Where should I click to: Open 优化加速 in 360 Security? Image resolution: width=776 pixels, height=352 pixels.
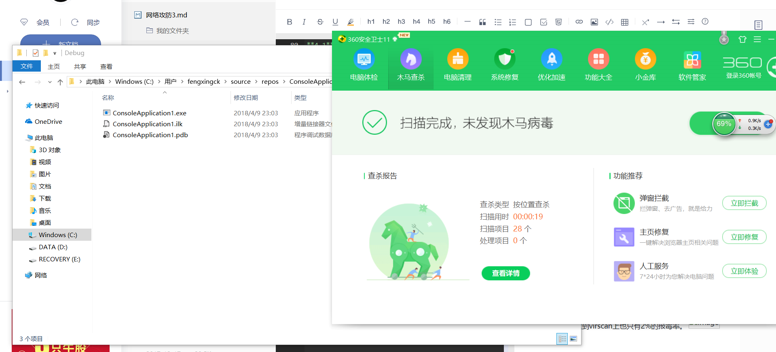pos(552,65)
